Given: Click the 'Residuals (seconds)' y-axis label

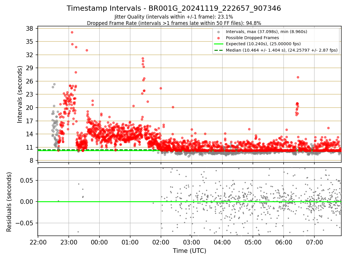Looking at the screenshot, I should tap(9, 202).
